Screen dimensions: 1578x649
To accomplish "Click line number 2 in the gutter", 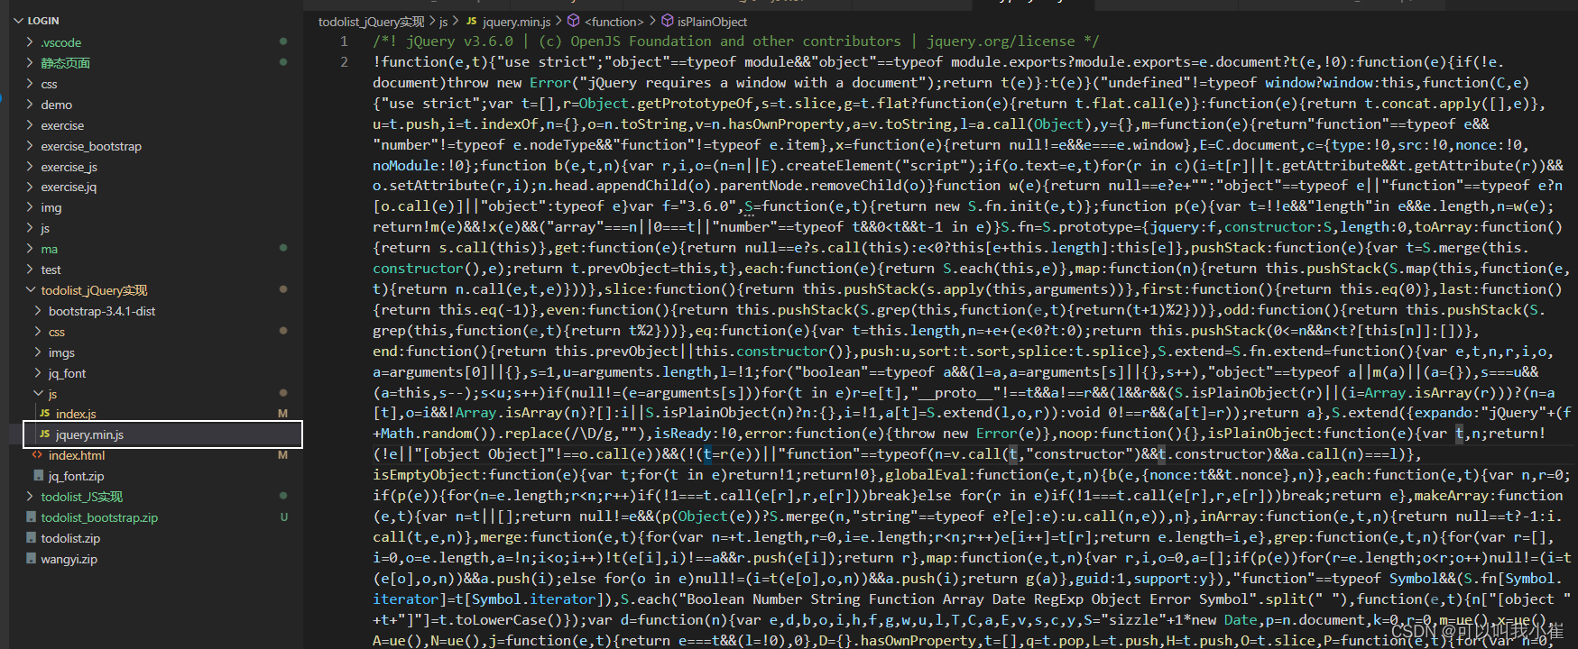I will point(344,62).
